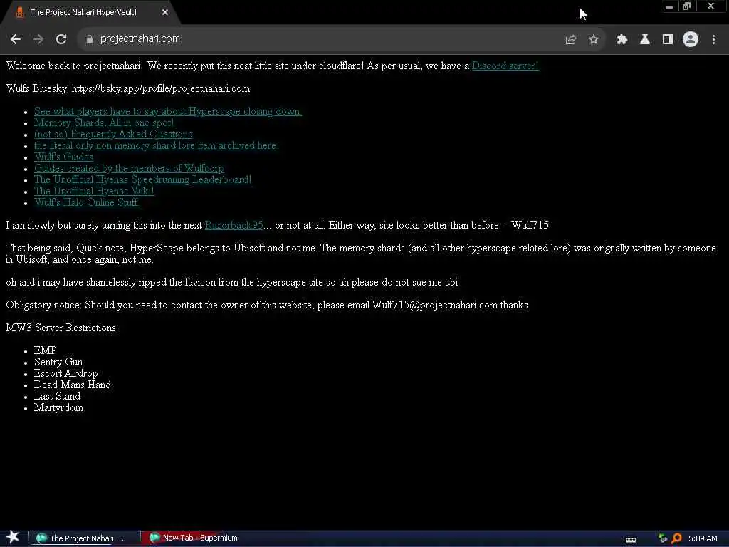Share this page via address bar icon
The width and height of the screenshot is (729, 547).
click(x=570, y=40)
